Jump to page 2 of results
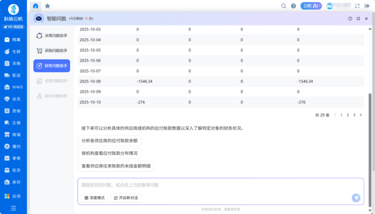Screen dimensions: 375x214 [348, 115]
